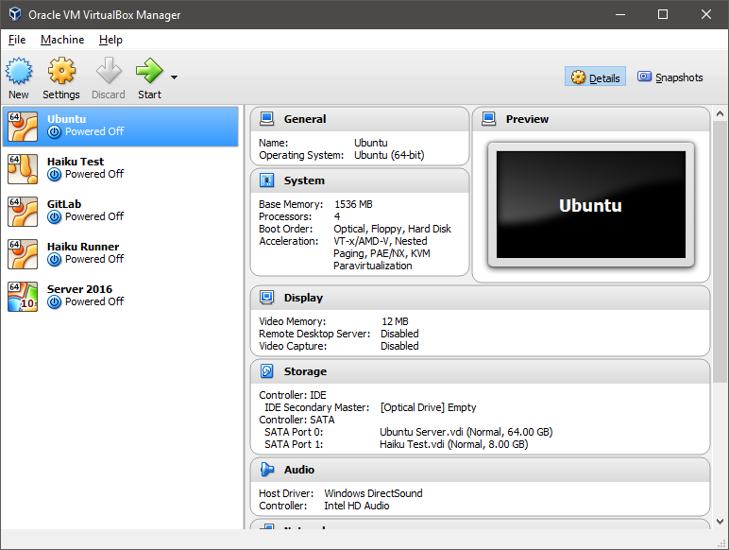Open Settings with the gear icon
The width and height of the screenshot is (729, 550).
click(61, 72)
